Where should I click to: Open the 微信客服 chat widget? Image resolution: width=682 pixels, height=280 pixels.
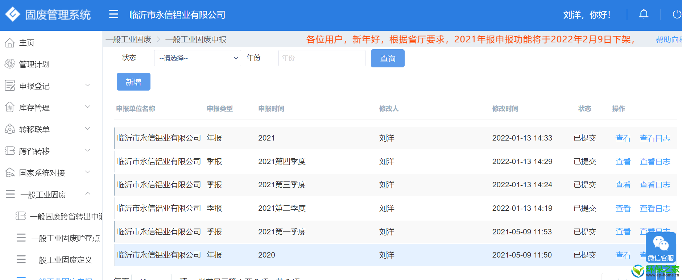pyautogui.click(x=661, y=248)
